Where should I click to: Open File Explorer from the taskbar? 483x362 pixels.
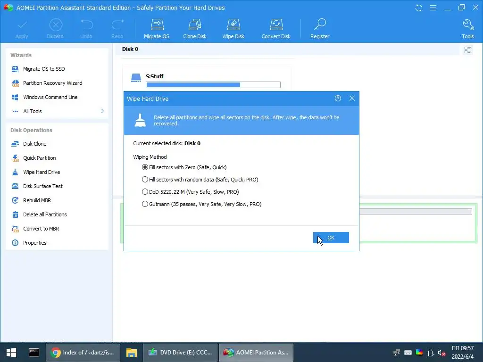point(131,353)
